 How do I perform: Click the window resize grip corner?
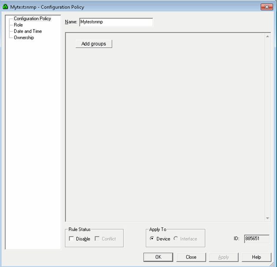coord(272,264)
